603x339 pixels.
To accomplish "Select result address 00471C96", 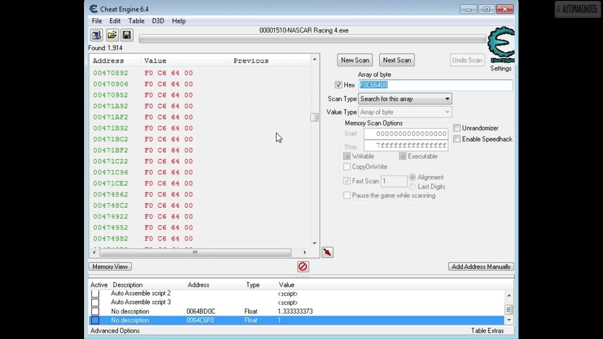I will [x=110, y=172].
